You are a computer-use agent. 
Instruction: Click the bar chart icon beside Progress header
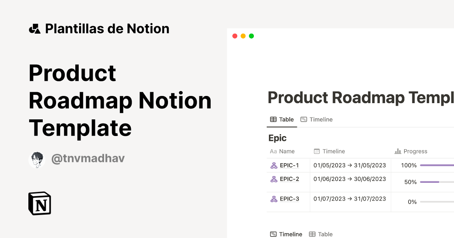[x=398, y=151]
